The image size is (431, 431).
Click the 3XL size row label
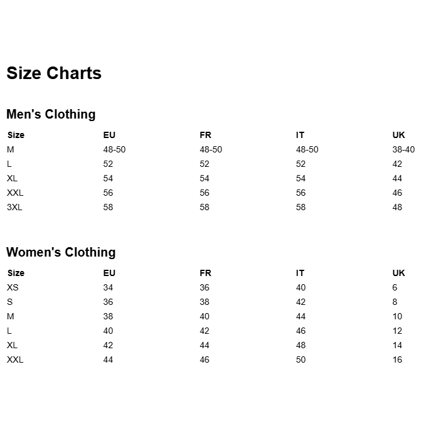(x=14, y=207)
